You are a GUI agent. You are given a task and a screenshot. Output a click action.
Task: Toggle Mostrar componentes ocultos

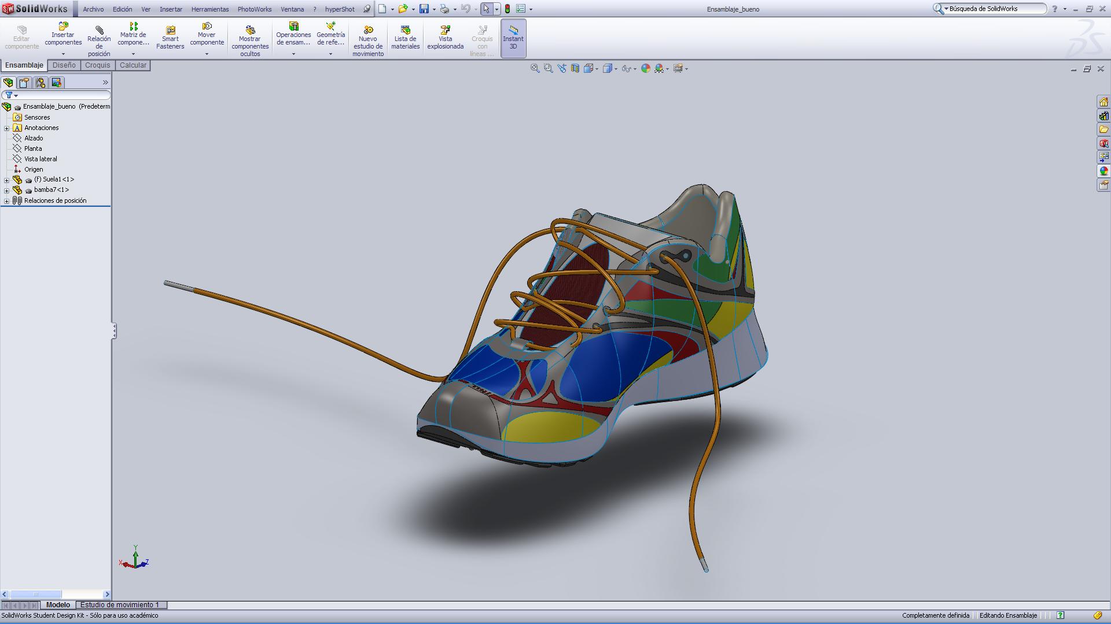(250, 40)
